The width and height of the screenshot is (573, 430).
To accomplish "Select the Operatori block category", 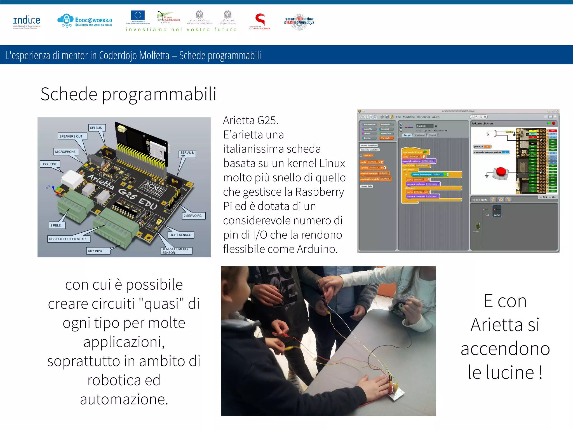I will (x=386, y=134).
